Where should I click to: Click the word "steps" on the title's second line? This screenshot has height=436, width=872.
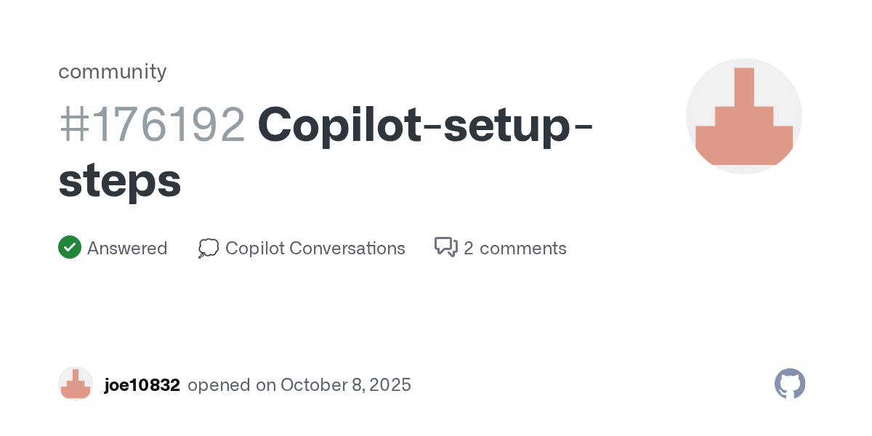tap(120, 181)
